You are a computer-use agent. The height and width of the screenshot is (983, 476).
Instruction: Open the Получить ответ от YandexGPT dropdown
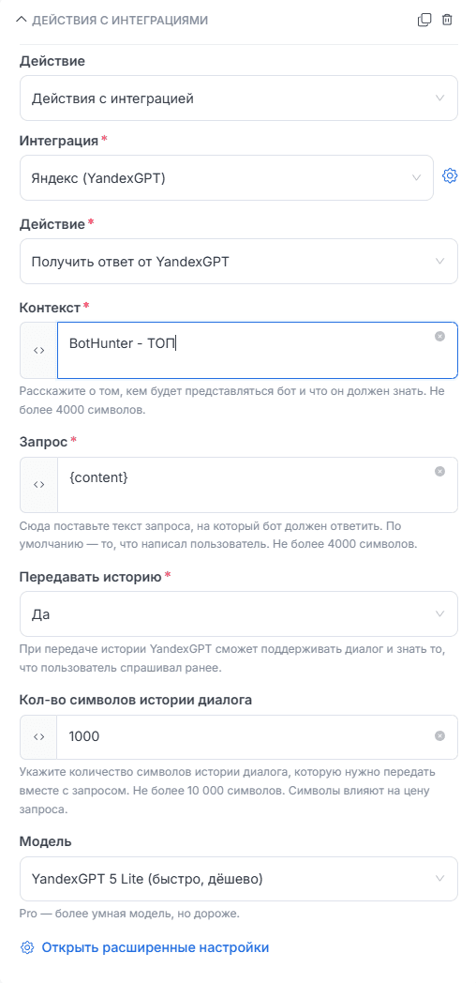click(239, 262)
